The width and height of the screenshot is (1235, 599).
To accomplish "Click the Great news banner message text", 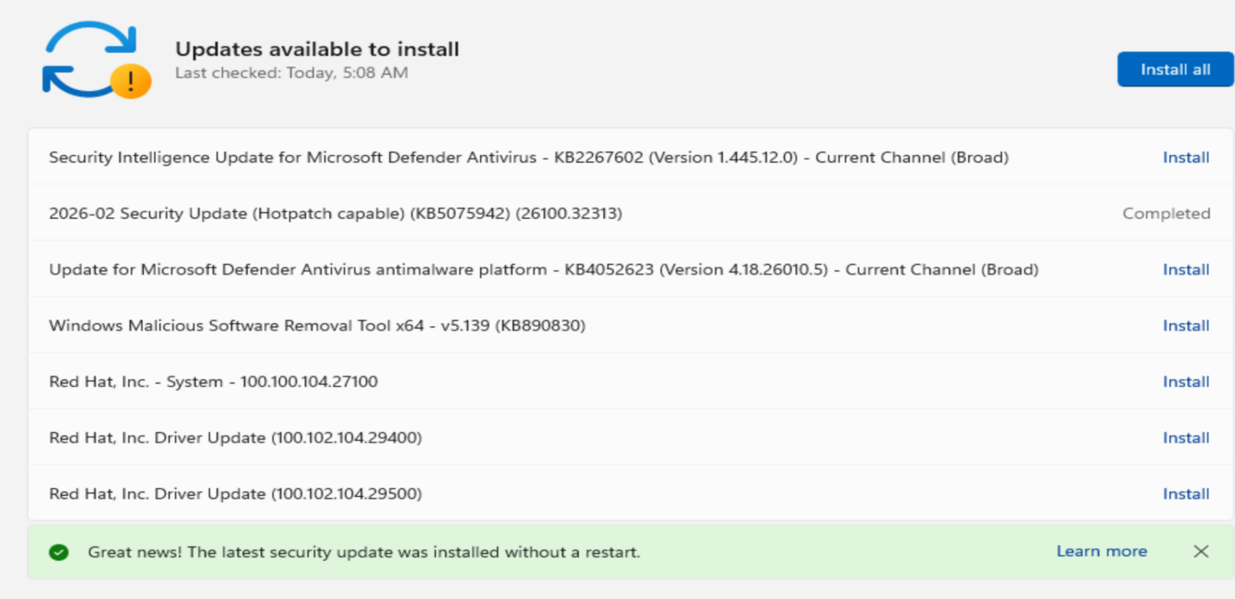I will (x=364, y=552).
